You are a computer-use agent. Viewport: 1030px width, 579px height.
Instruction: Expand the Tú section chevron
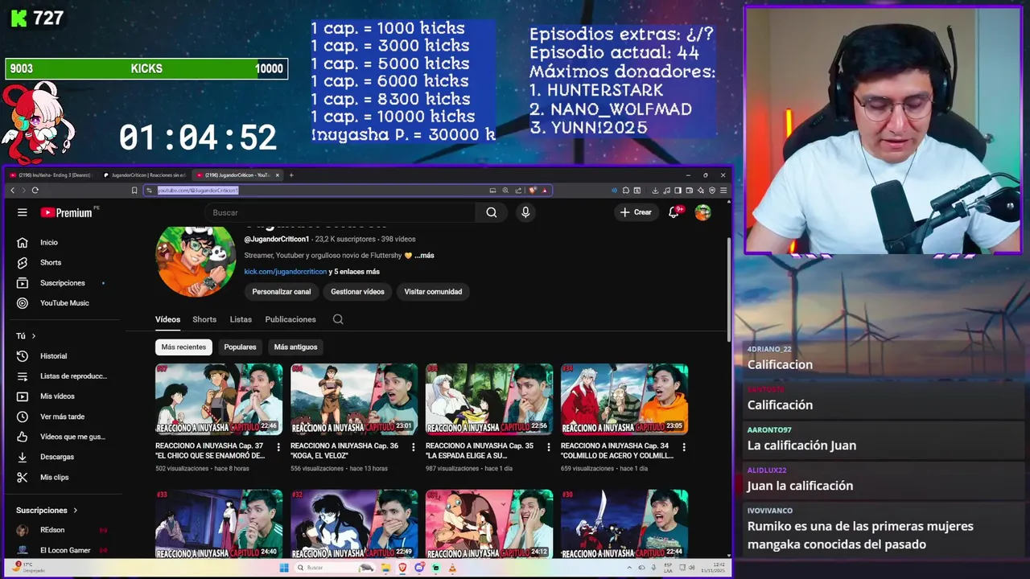click(34, 336)
